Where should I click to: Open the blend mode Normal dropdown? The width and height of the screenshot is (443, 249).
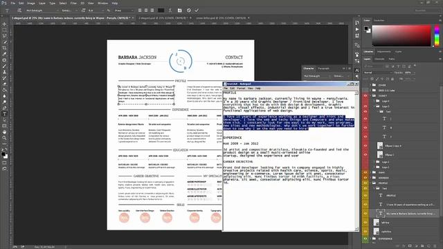(x=377, y=73)
